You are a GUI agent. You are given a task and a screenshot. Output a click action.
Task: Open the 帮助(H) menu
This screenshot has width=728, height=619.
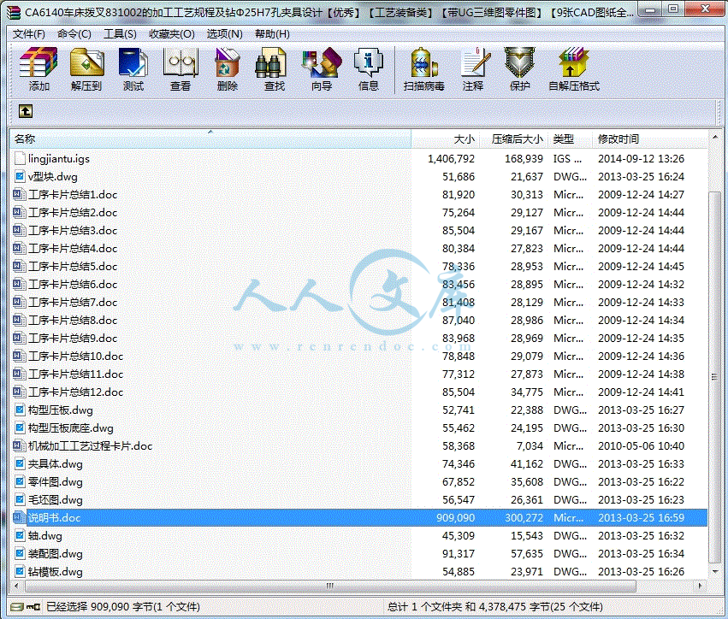pos(272,34)
